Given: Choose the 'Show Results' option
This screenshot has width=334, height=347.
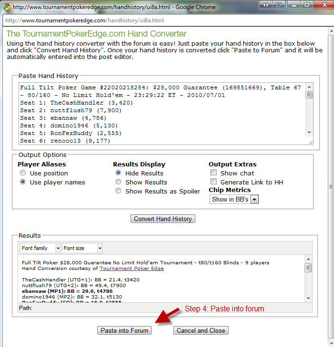Looking at the screenshot, I should pyautogui.click(x=118, y=182).
